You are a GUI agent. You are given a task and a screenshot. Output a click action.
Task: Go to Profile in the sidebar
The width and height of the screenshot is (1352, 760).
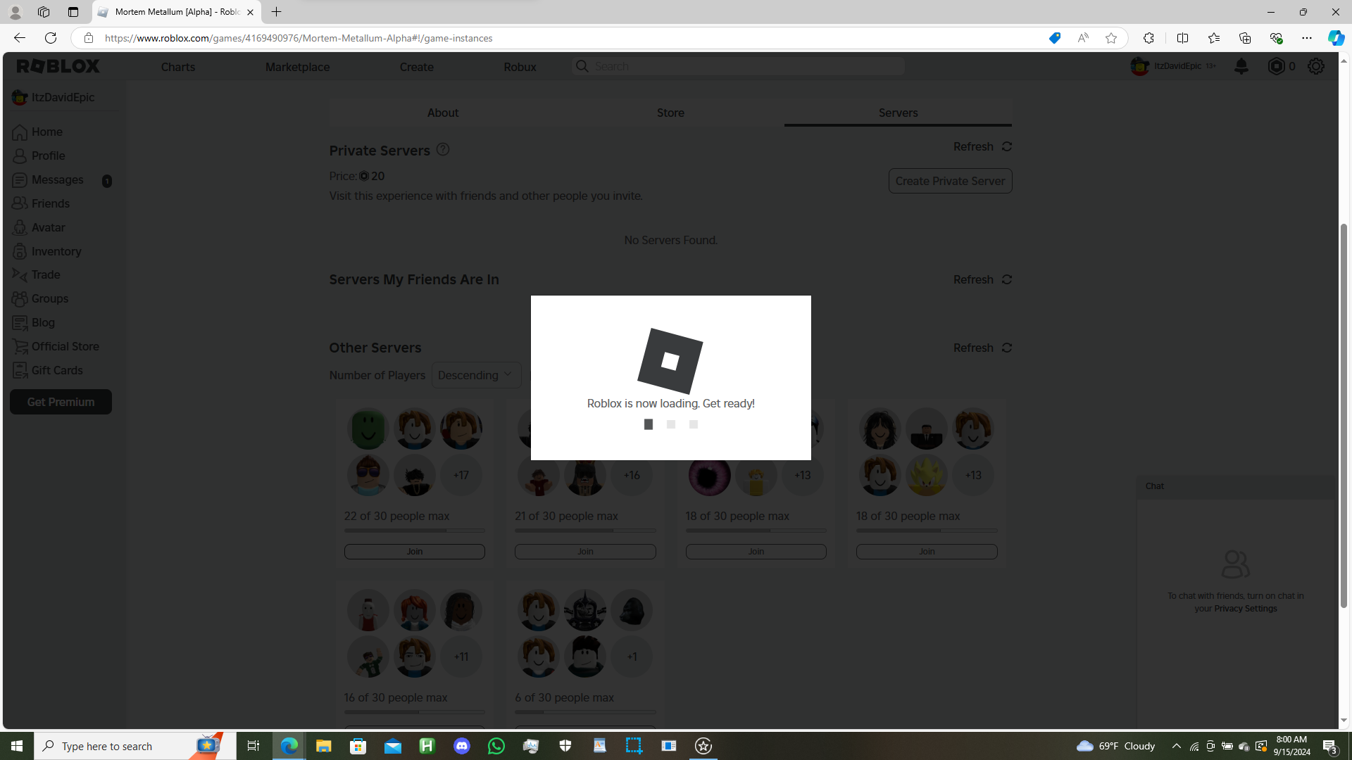coord(48,156)
